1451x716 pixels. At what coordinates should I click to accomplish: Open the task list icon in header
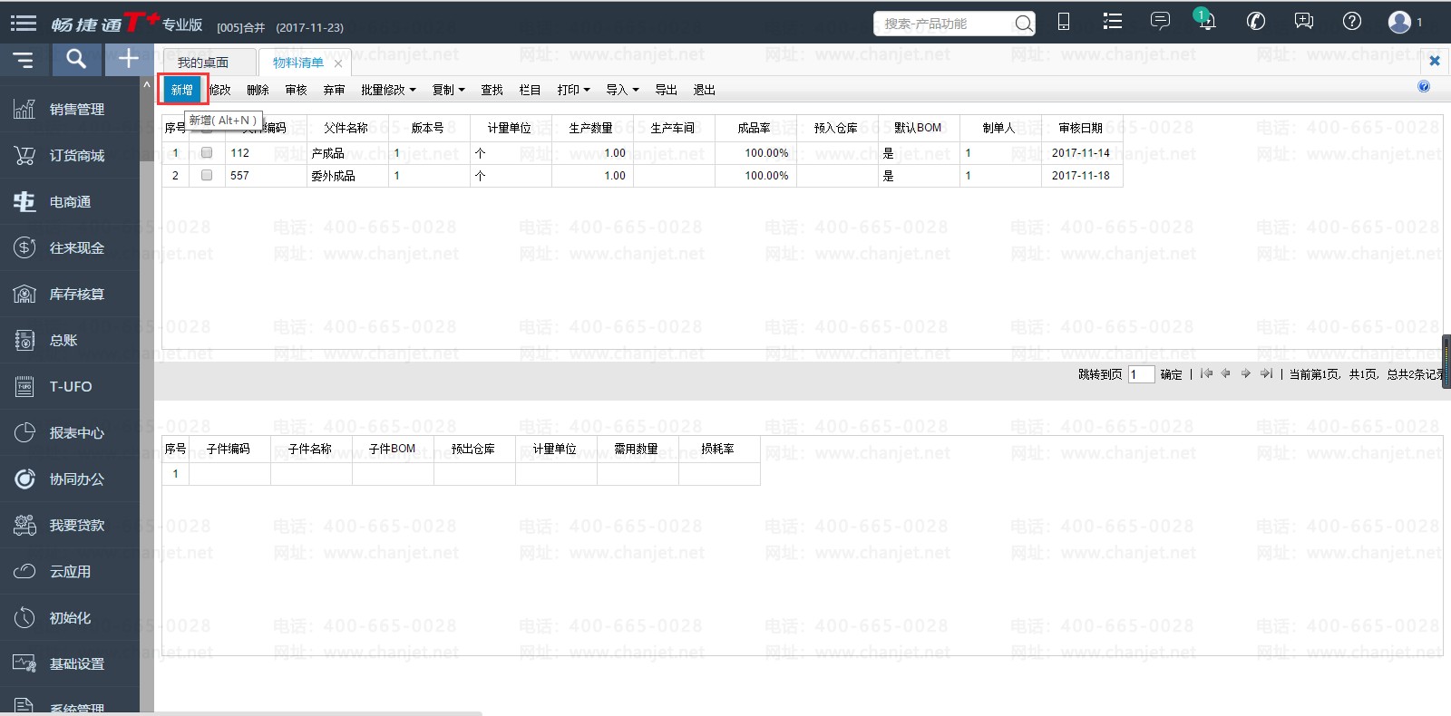(x=1112, y=22)
